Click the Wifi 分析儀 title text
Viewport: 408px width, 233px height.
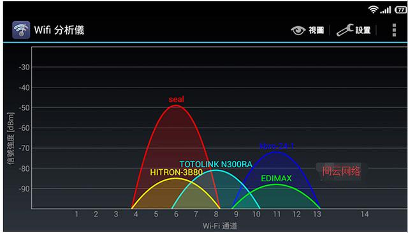pyautogui.click(x=59, y=30)
